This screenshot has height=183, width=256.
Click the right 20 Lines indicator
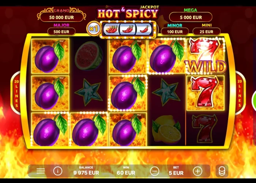pyautogui.click(x=240, y=93)
